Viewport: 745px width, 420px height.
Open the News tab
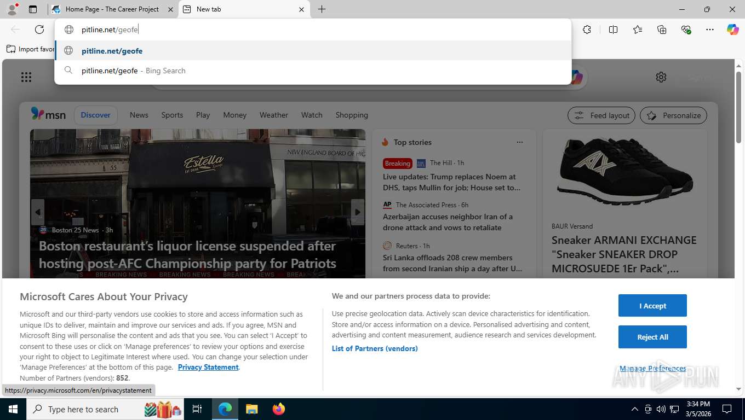pyautogui.click(x=139, y=115)
